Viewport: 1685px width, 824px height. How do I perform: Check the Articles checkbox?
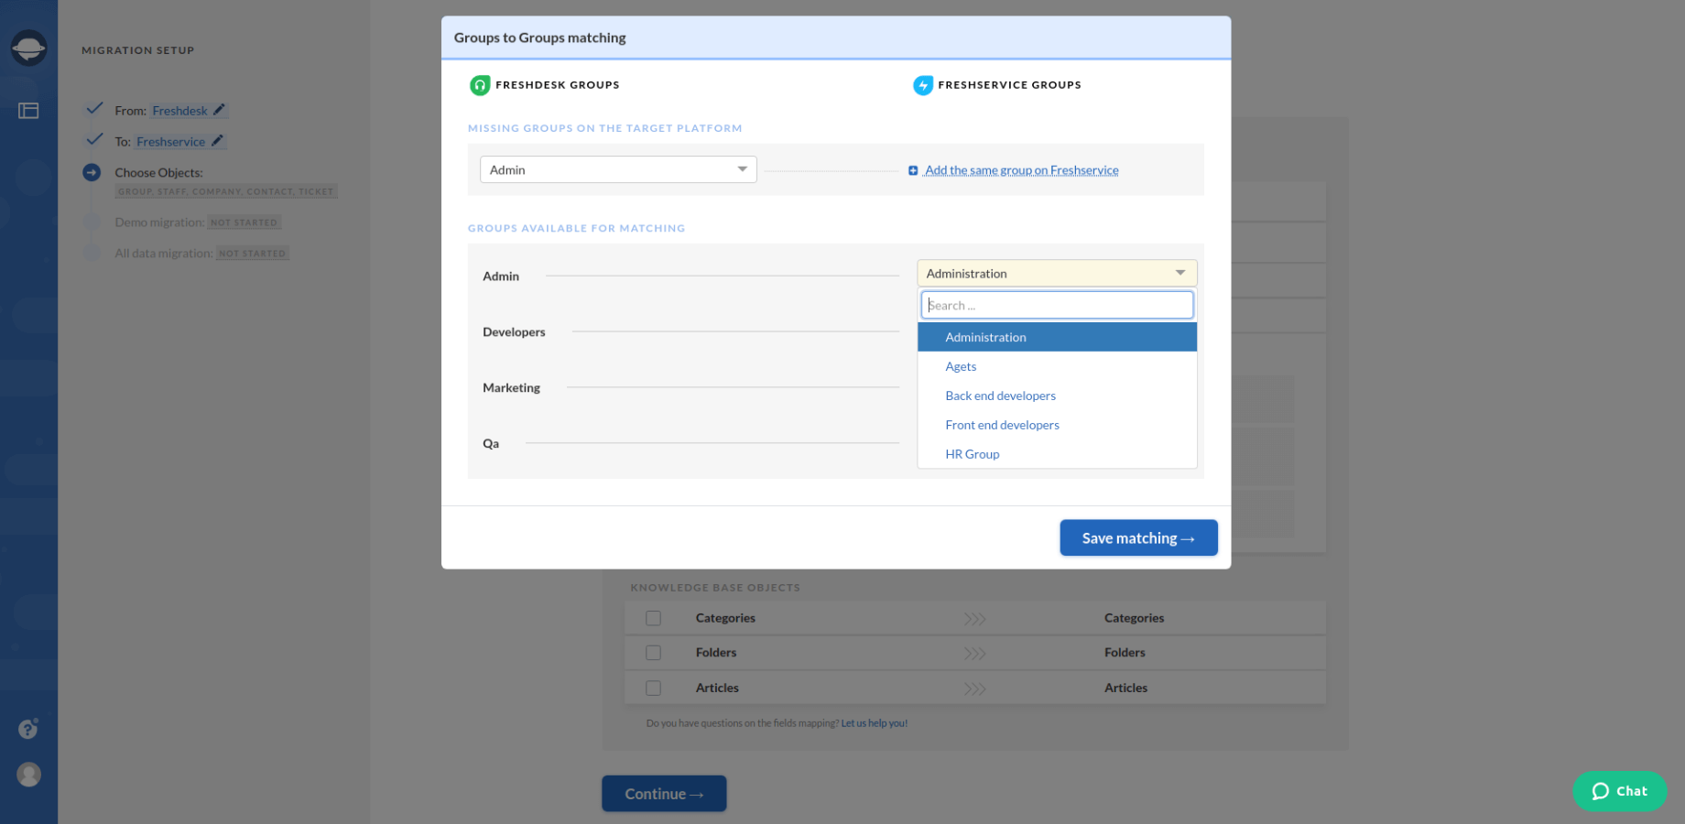(653, 688)
